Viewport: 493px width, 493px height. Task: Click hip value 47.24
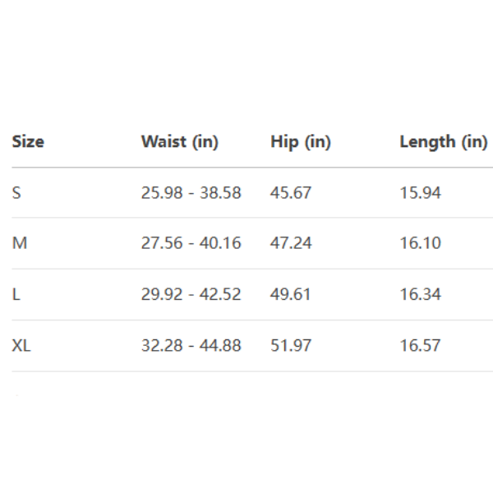click(x=291, y=243)
